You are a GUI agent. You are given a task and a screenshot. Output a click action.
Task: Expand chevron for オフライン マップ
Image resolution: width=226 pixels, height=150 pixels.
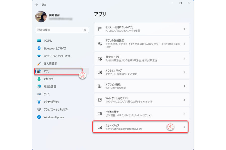[x=185, y=72]
